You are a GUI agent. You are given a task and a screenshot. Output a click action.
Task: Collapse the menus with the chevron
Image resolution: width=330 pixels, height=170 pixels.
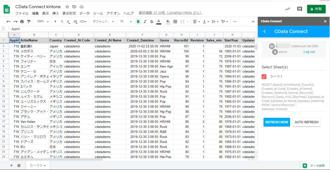pos(253,21)
